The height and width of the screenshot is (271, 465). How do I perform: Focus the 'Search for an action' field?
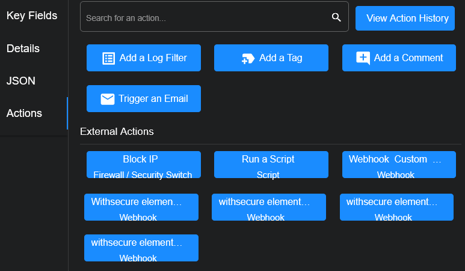click(x=205, y=17)
